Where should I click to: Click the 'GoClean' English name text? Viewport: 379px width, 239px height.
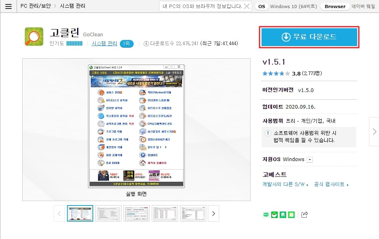click(93, 35)
